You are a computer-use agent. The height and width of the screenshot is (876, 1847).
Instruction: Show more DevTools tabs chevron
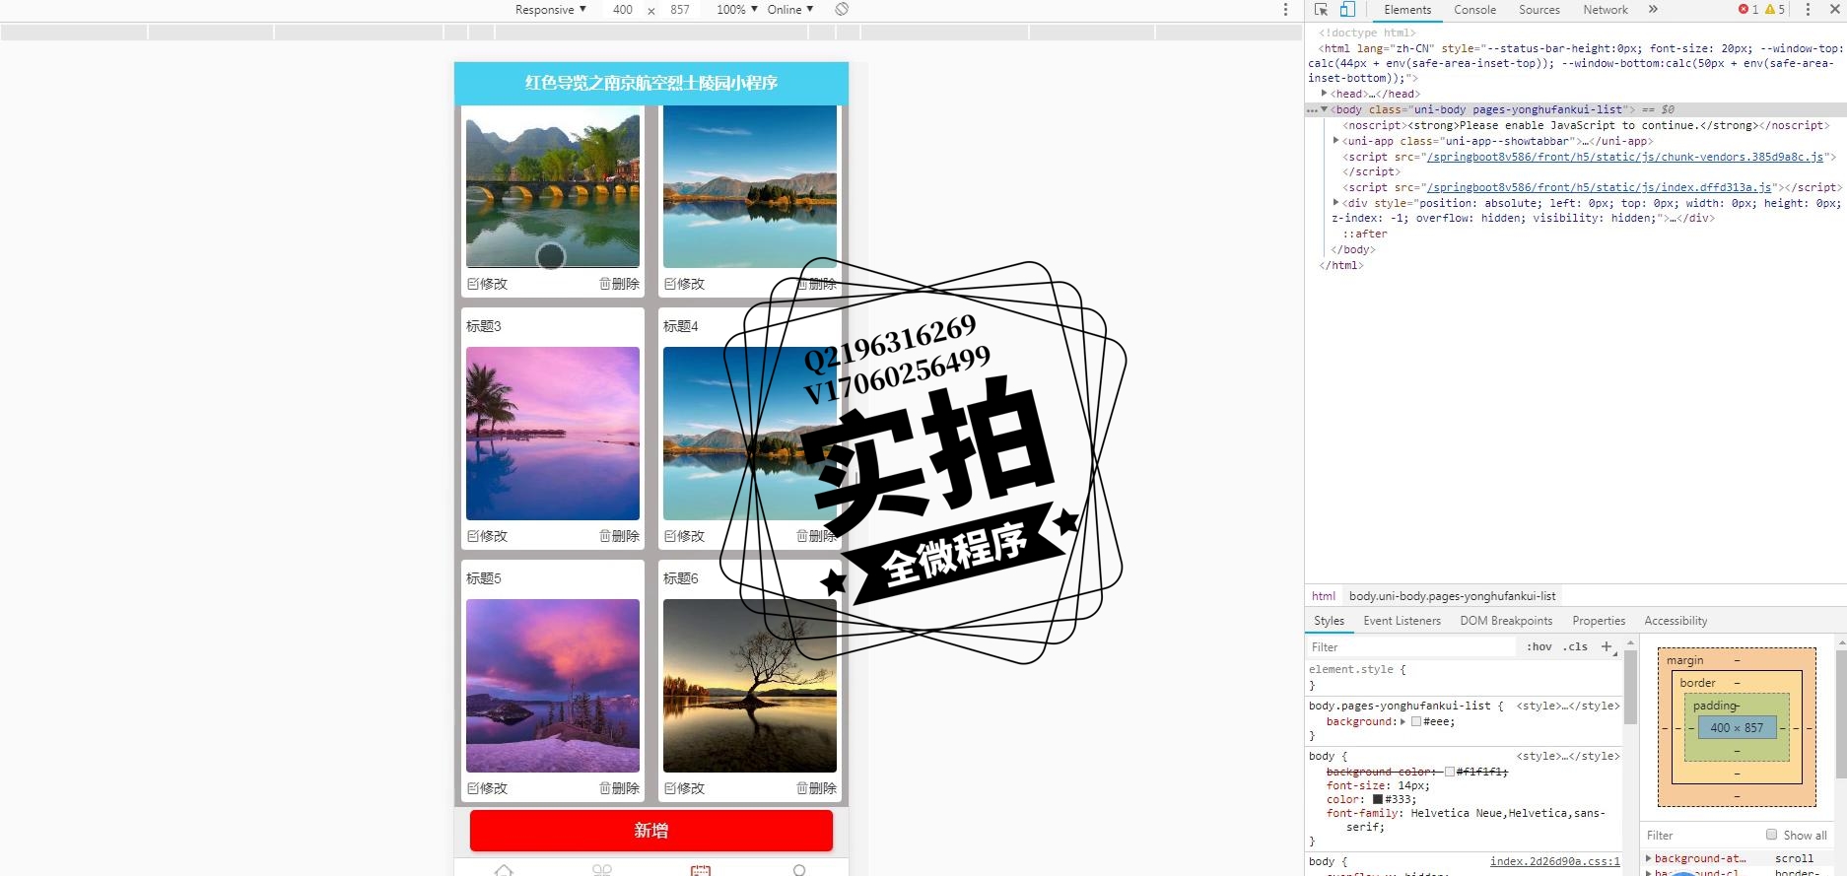click(x=1653, y=10)
